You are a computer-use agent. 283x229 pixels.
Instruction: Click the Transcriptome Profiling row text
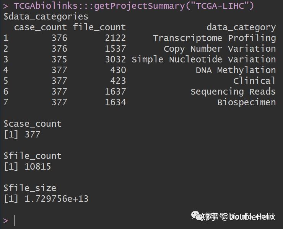[214, 38]
